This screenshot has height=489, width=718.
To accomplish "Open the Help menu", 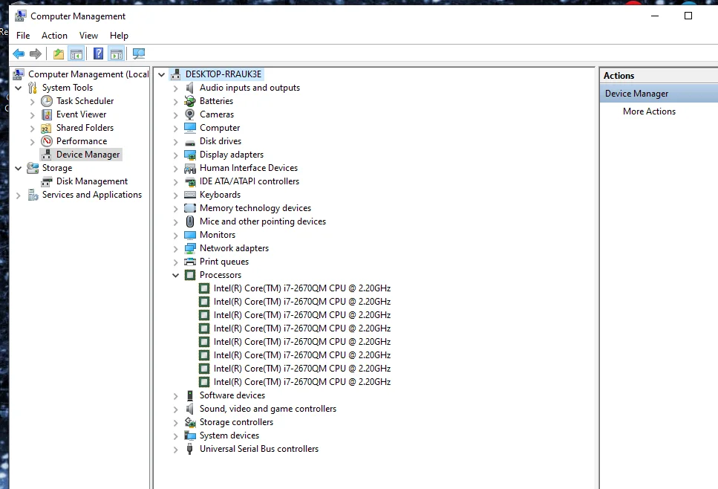I will pos(119,35).
